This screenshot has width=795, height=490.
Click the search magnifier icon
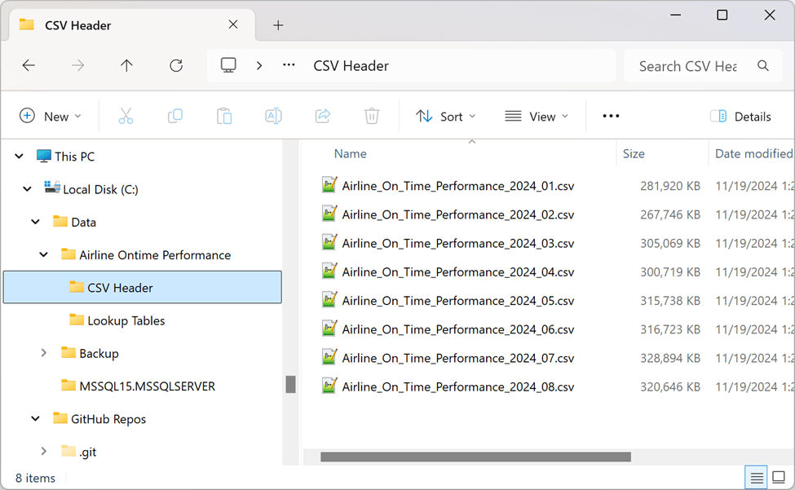(x=763, y=65)
